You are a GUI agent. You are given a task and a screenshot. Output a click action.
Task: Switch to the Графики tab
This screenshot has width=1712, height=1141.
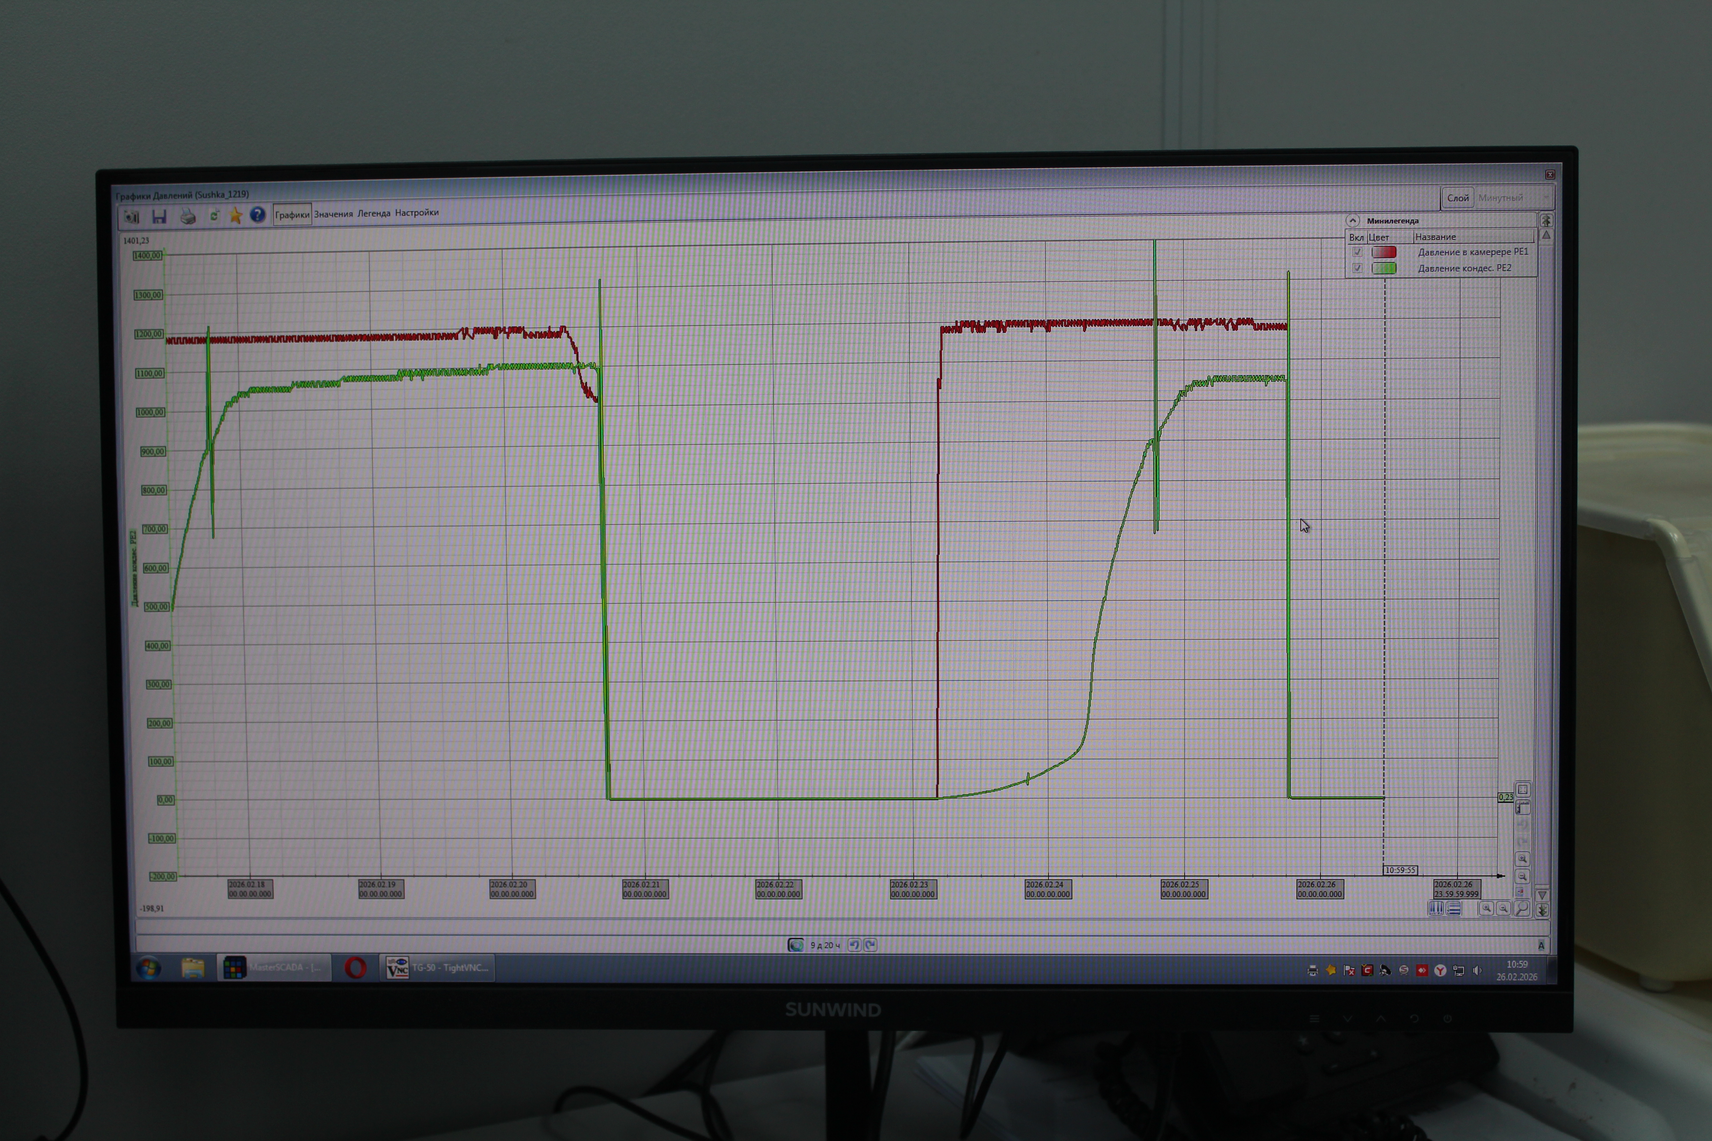point(292,215)
